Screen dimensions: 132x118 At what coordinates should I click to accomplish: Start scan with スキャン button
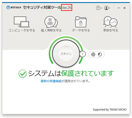click(66, 54)
